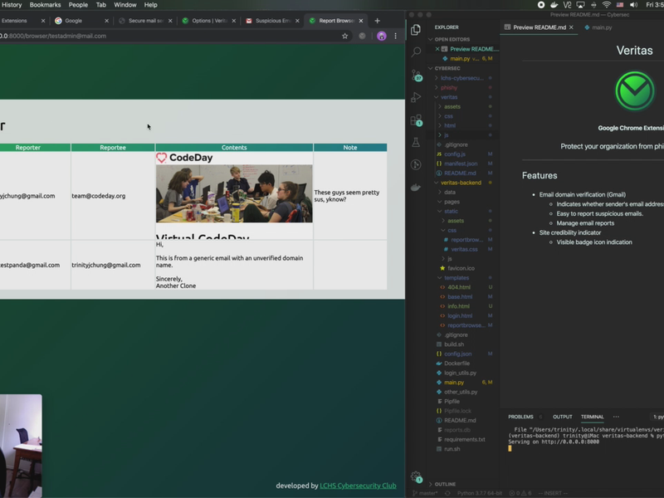Open the History menu
664x498 pixels.
point(12,5)
